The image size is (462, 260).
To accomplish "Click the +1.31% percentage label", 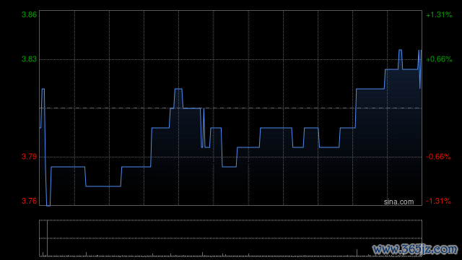I will (x=439, y=14).
